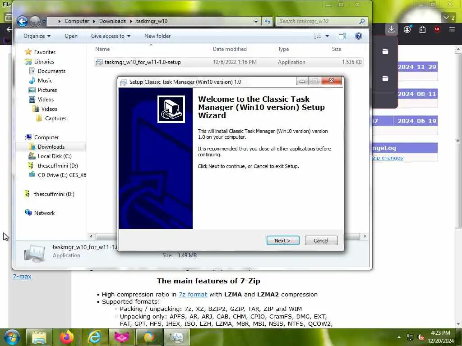Open the Firefox account icon
Viewport: 462px width, 346px height.
[x=407, y=29]
